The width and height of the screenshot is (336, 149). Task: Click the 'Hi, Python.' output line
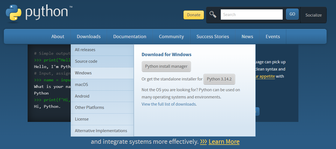click(47, 106)
